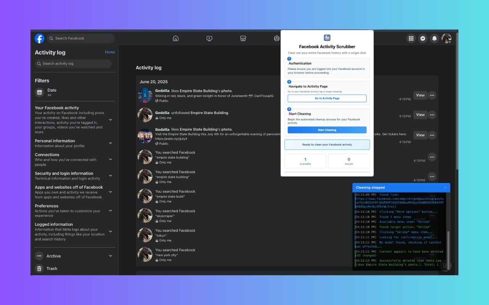Image resolution: width=489 pixels, height=305 pixels.
Task: Click the Search Facebook field
Action: point(81,38)
